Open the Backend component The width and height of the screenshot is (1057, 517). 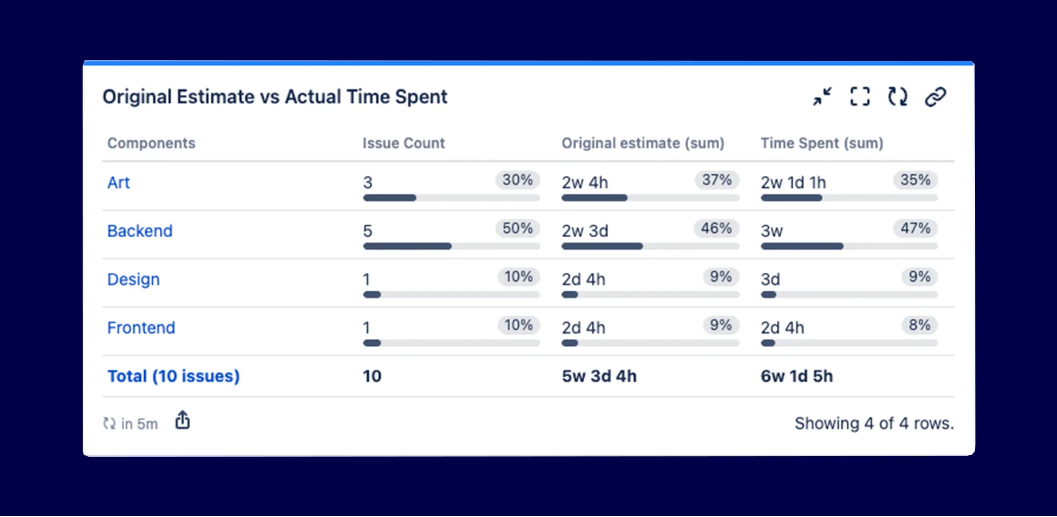[140, 231]
